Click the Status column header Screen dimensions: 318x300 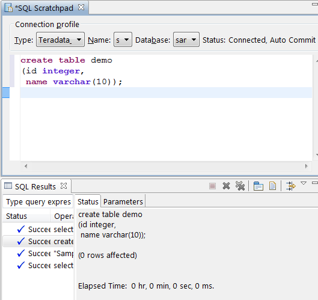(26, 216)
